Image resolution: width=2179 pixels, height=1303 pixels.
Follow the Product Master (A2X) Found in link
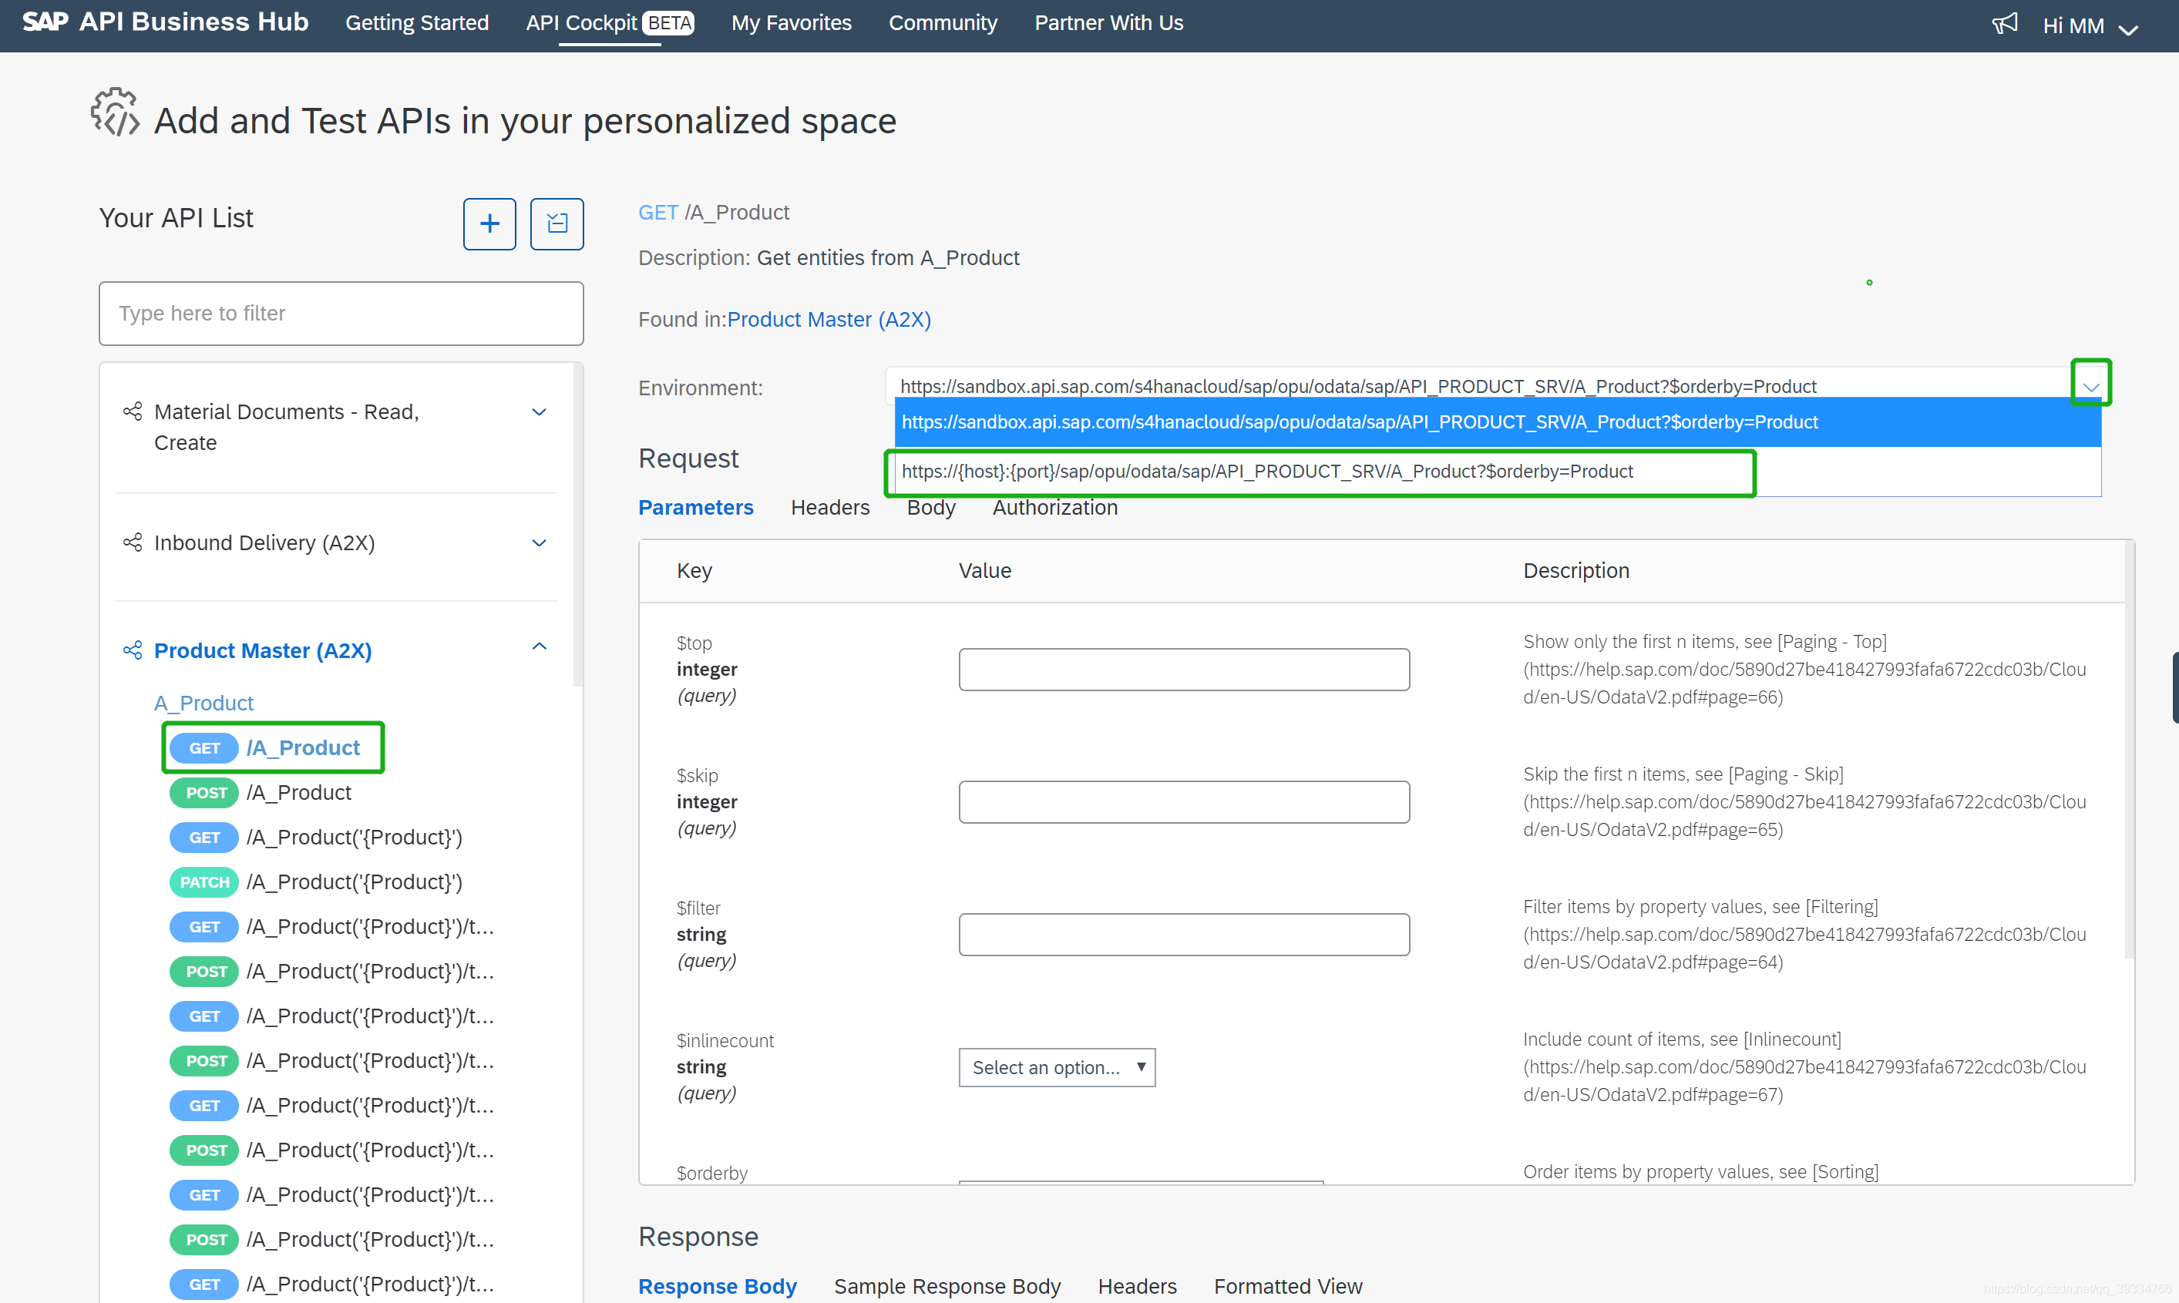(829, 320)
